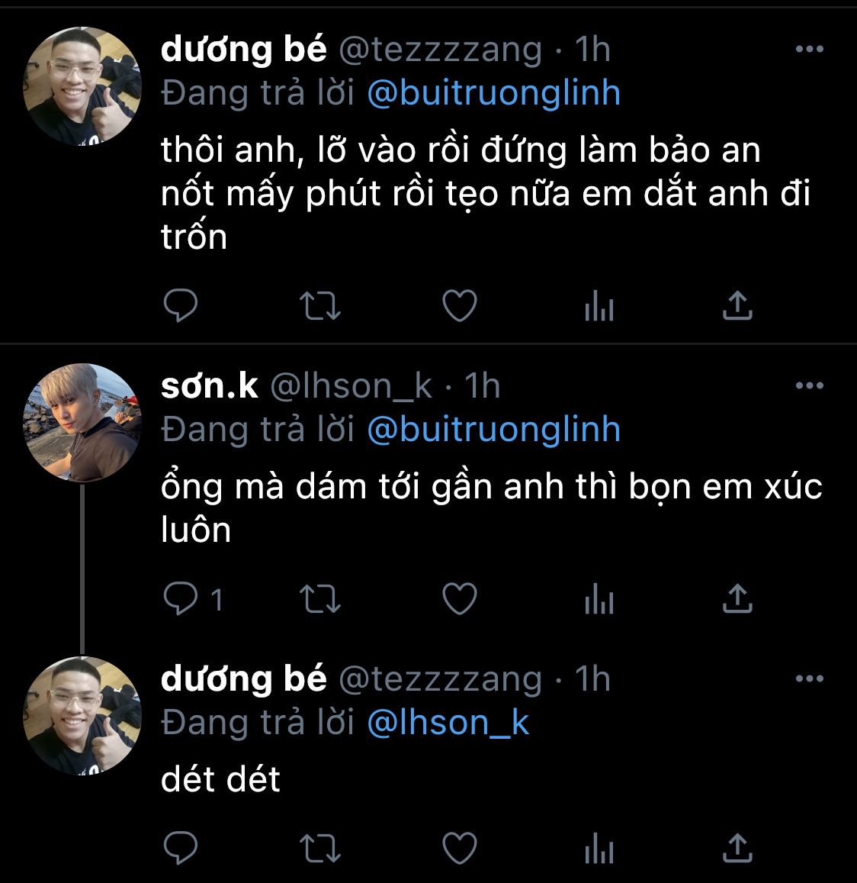The image size is (857, 883).
Task: View analytics for sơn.k's tweet
Action: 599,600
